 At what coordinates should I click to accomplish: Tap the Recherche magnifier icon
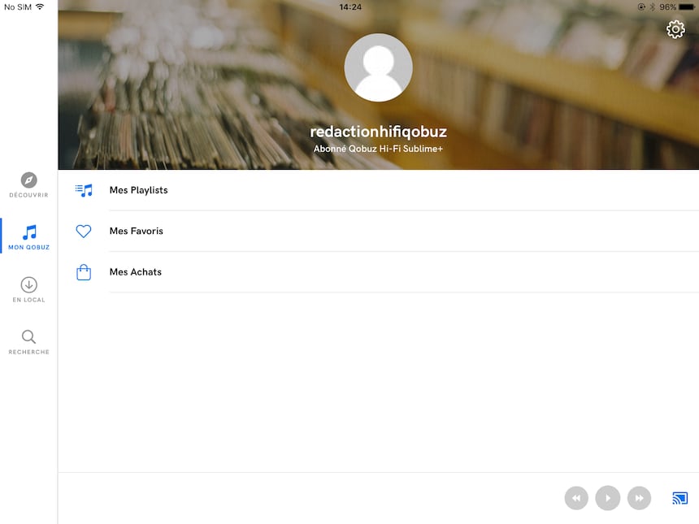point(29,337)
